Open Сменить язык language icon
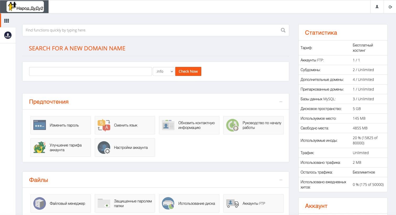The width and height of the screenshot is (396, 215). point(104,125)
